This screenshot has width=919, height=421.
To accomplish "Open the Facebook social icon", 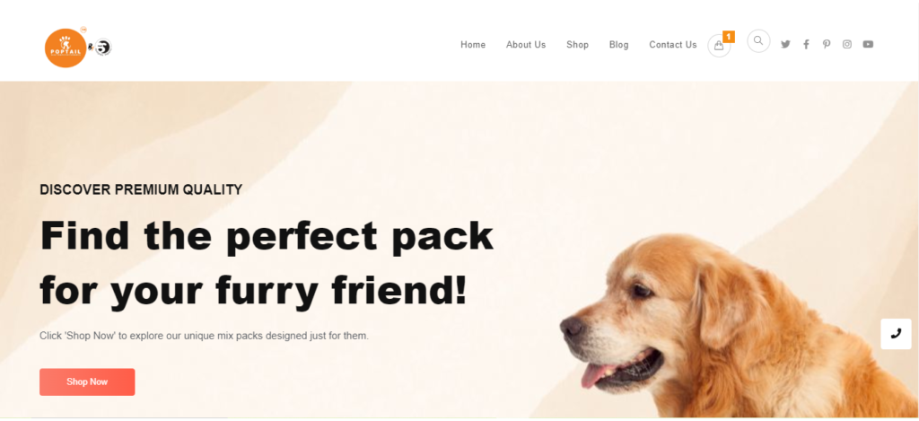I will click(x=807, y=45).
